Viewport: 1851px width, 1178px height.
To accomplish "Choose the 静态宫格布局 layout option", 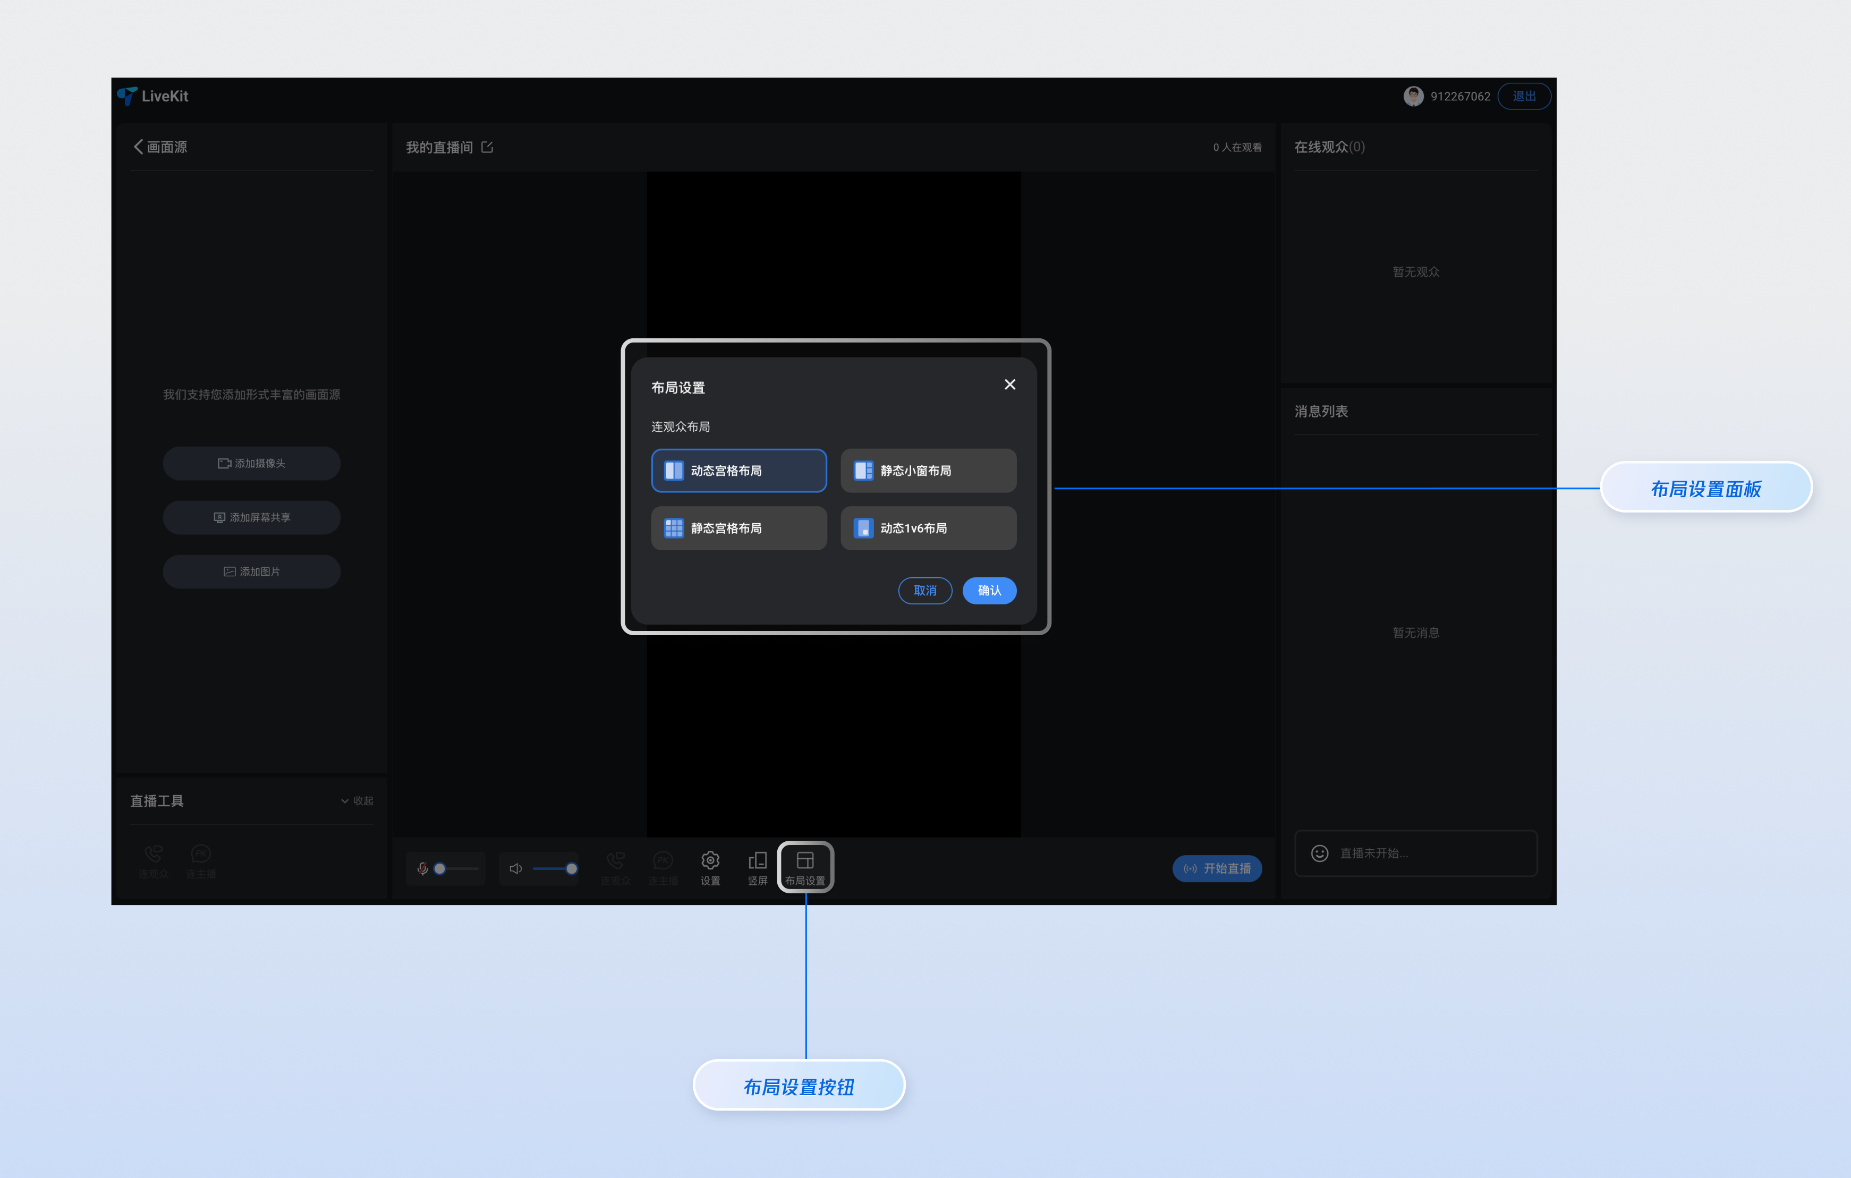I will (x=738, y=528).
